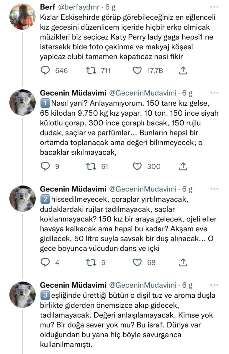Like the tweet with 68 likes
This screenshot has width=229, height=354.
[x=137, y=262]
